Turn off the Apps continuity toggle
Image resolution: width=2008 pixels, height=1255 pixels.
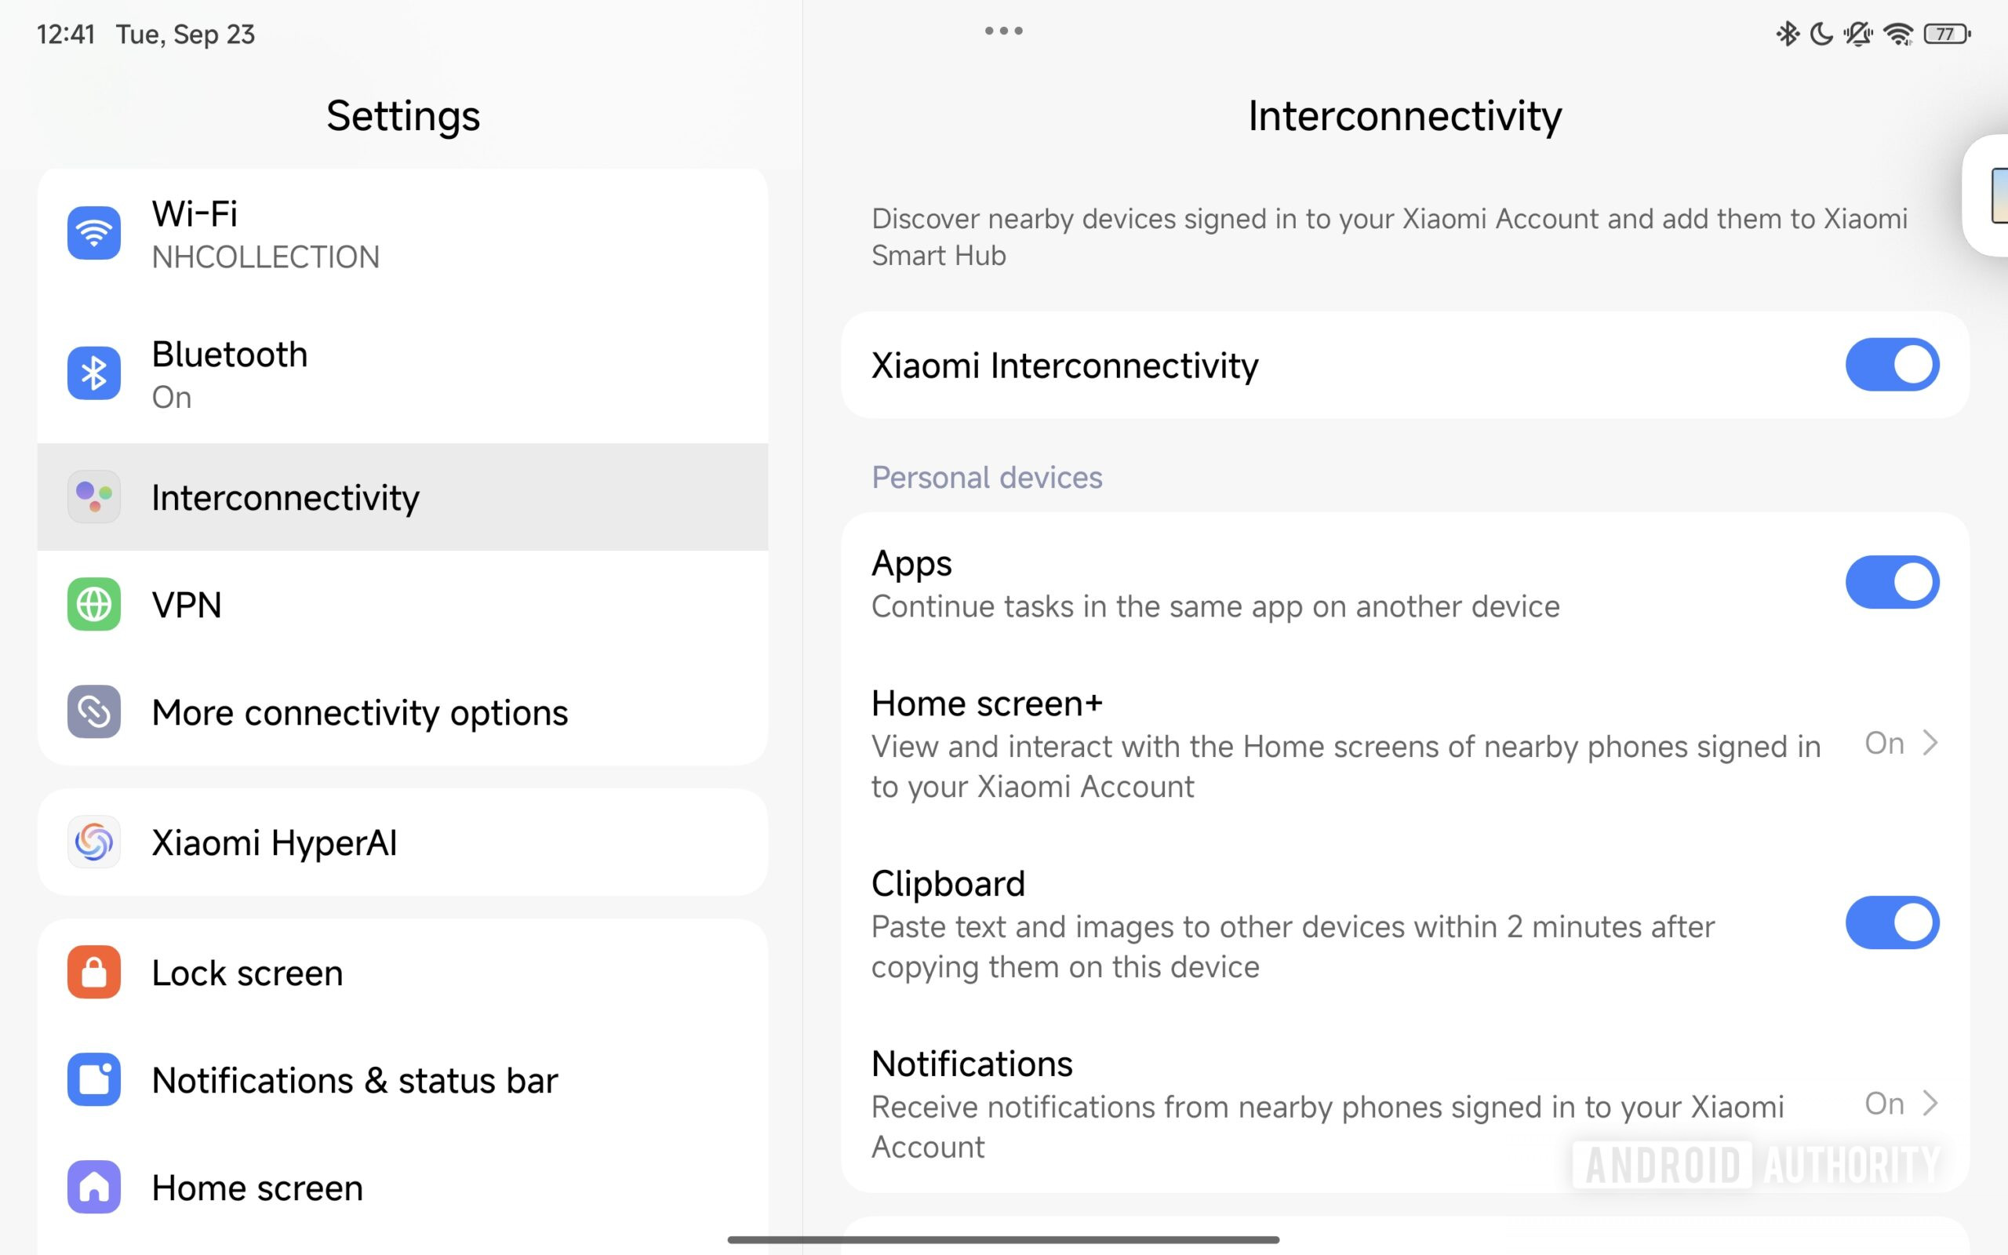click(x=1892, y=582)
